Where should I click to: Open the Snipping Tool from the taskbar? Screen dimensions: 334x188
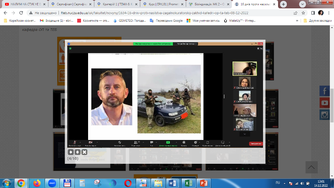click(98, 183)
